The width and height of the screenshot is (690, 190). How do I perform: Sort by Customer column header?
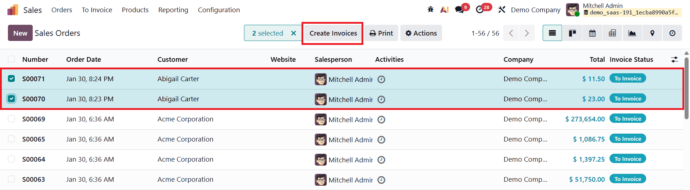[x=172, y=59]
